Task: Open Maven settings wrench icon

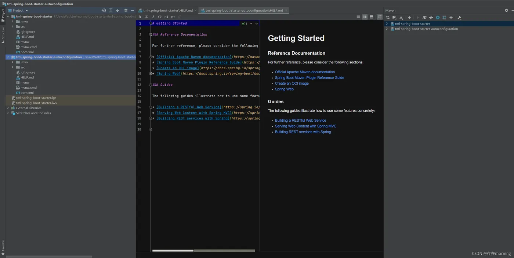Action: tap(459, 18)
